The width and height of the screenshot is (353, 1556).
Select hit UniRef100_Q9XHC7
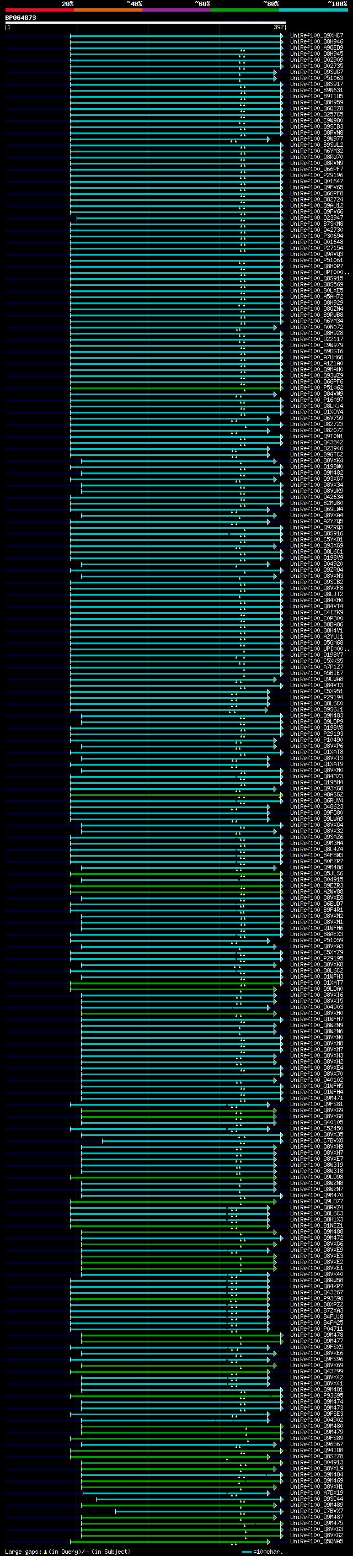pyautogui.click(x=317, y=36)
